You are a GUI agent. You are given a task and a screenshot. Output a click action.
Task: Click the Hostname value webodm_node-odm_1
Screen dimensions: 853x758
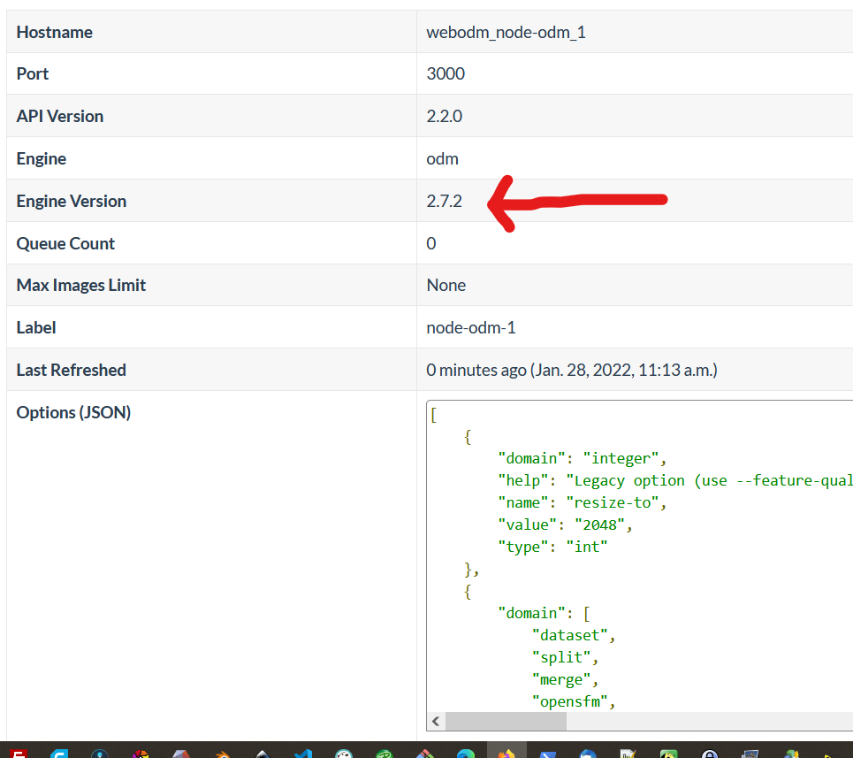coord(506,32)
